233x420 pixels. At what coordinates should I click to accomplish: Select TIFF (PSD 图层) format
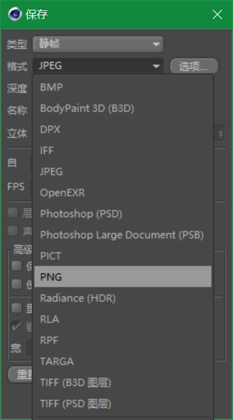(x=123, y=403)
